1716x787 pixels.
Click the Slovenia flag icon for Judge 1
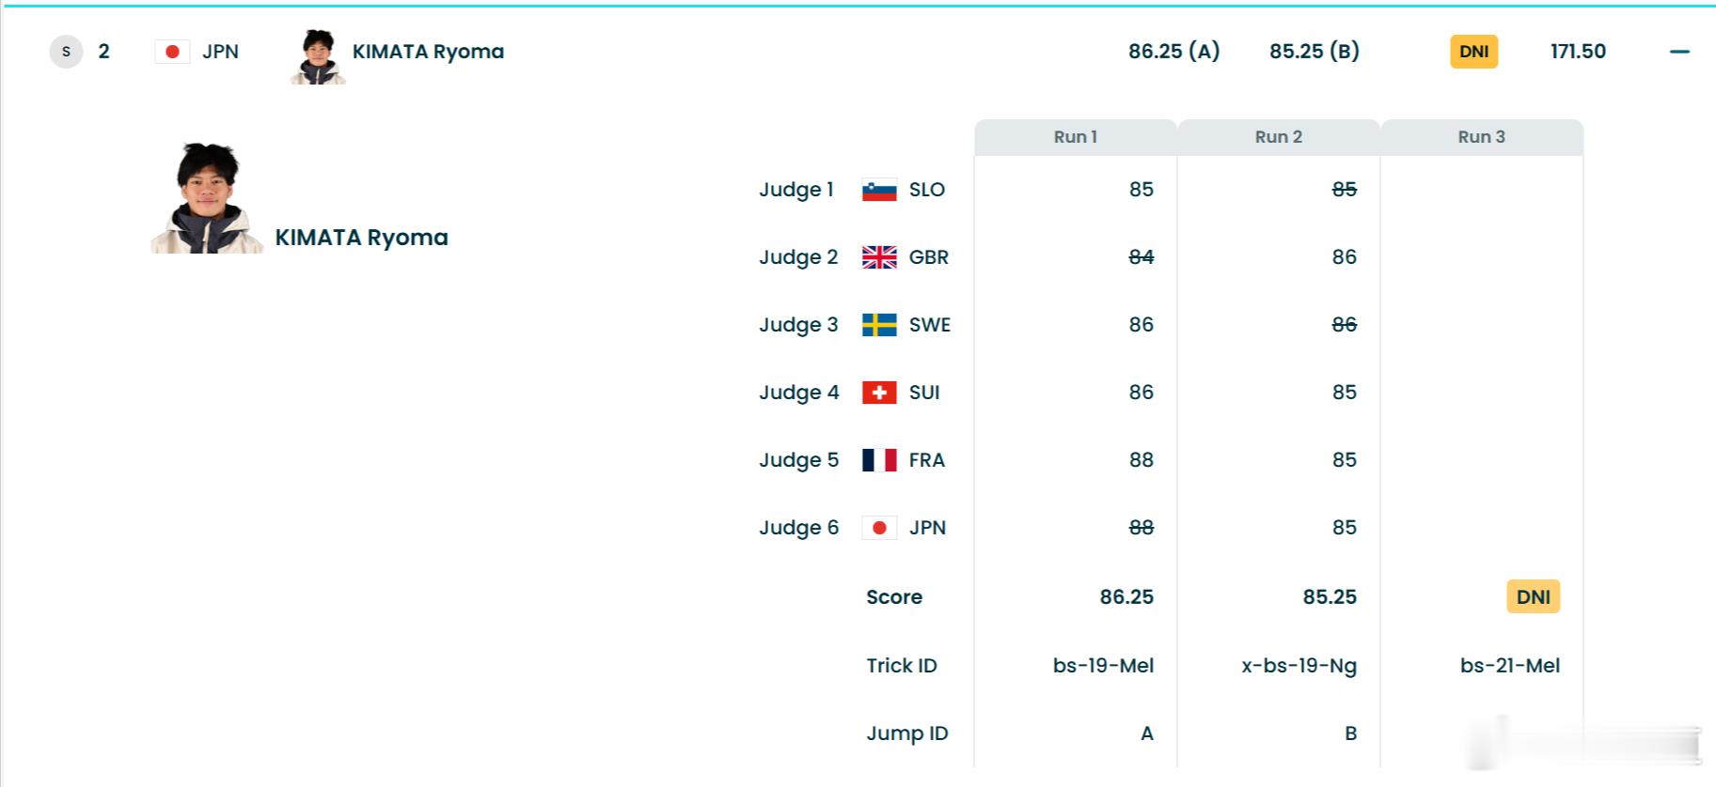coord(879,190)
